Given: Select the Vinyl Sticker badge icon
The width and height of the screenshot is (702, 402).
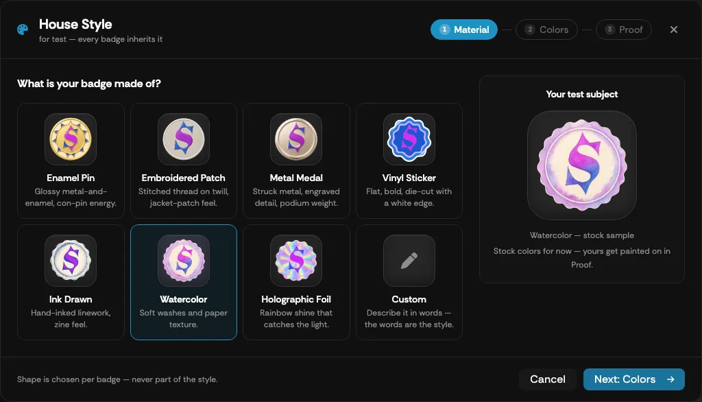Looking at the screenshot, I should coord(409,139).
